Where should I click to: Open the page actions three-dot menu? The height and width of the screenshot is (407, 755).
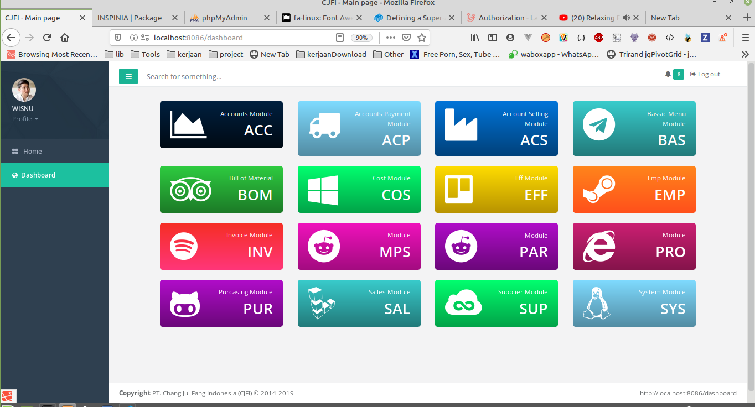[x=391, y=38]
